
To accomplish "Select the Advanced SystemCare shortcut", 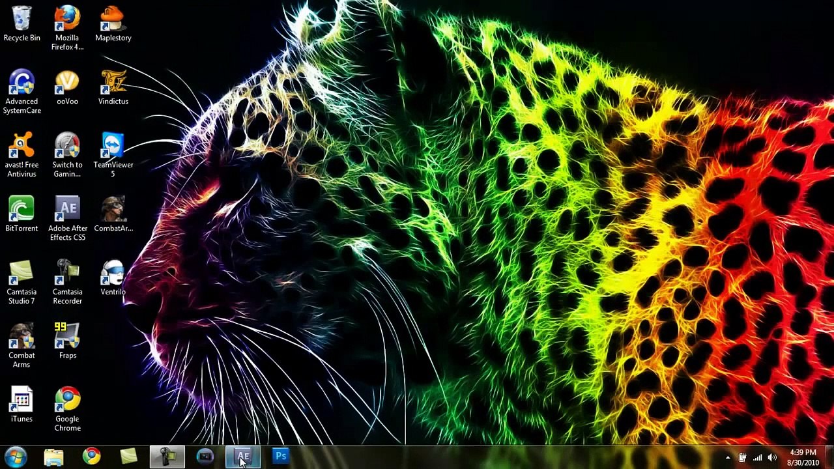I will tap(22, 92).
